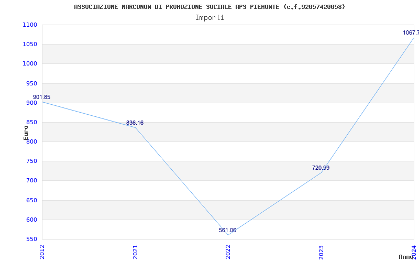Click the 2022 x-axis year label

(x=228, y=252)
